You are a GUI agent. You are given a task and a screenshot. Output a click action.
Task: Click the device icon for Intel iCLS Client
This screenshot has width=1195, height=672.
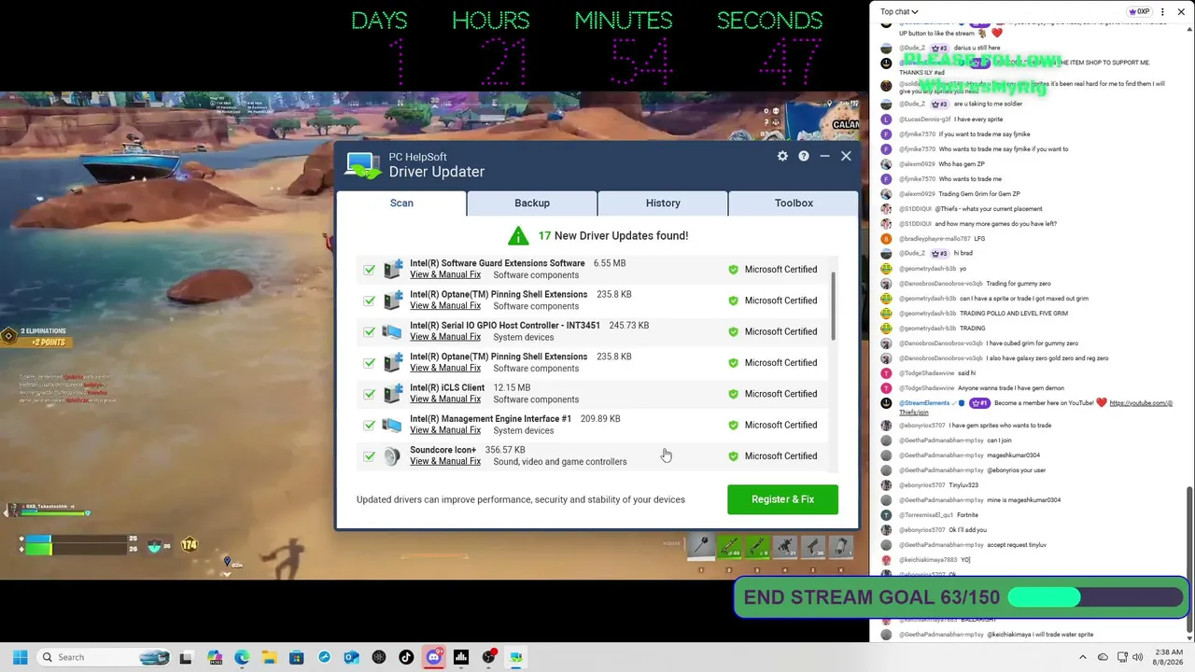[392, 394]
